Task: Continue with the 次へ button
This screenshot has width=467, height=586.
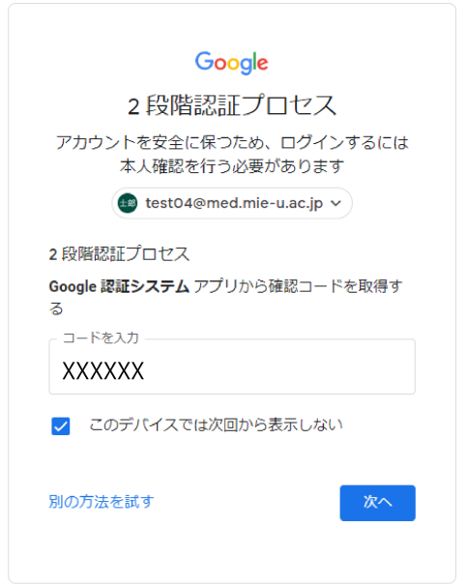Action: pyautogui.click(x=378, y=503)
